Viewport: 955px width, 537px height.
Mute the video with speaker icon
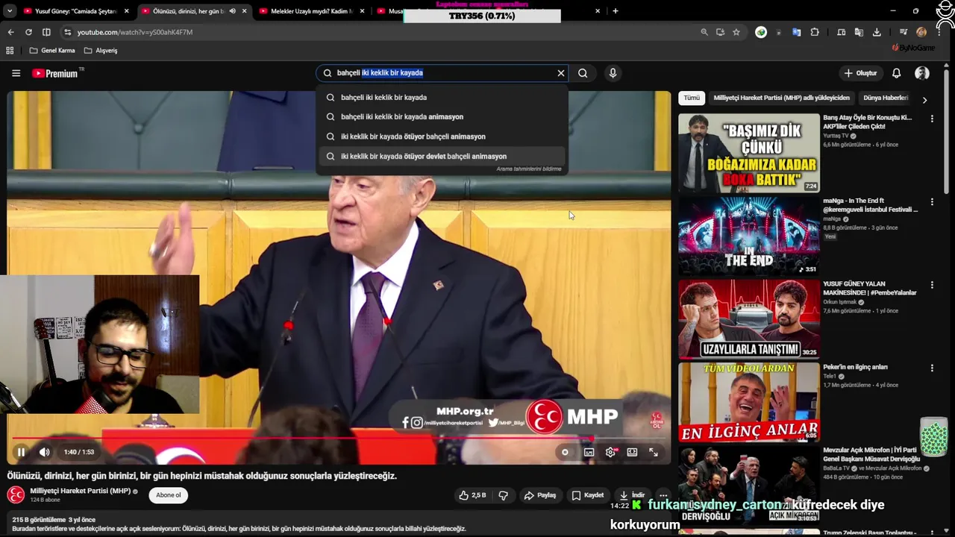click(x=45, y=452)
